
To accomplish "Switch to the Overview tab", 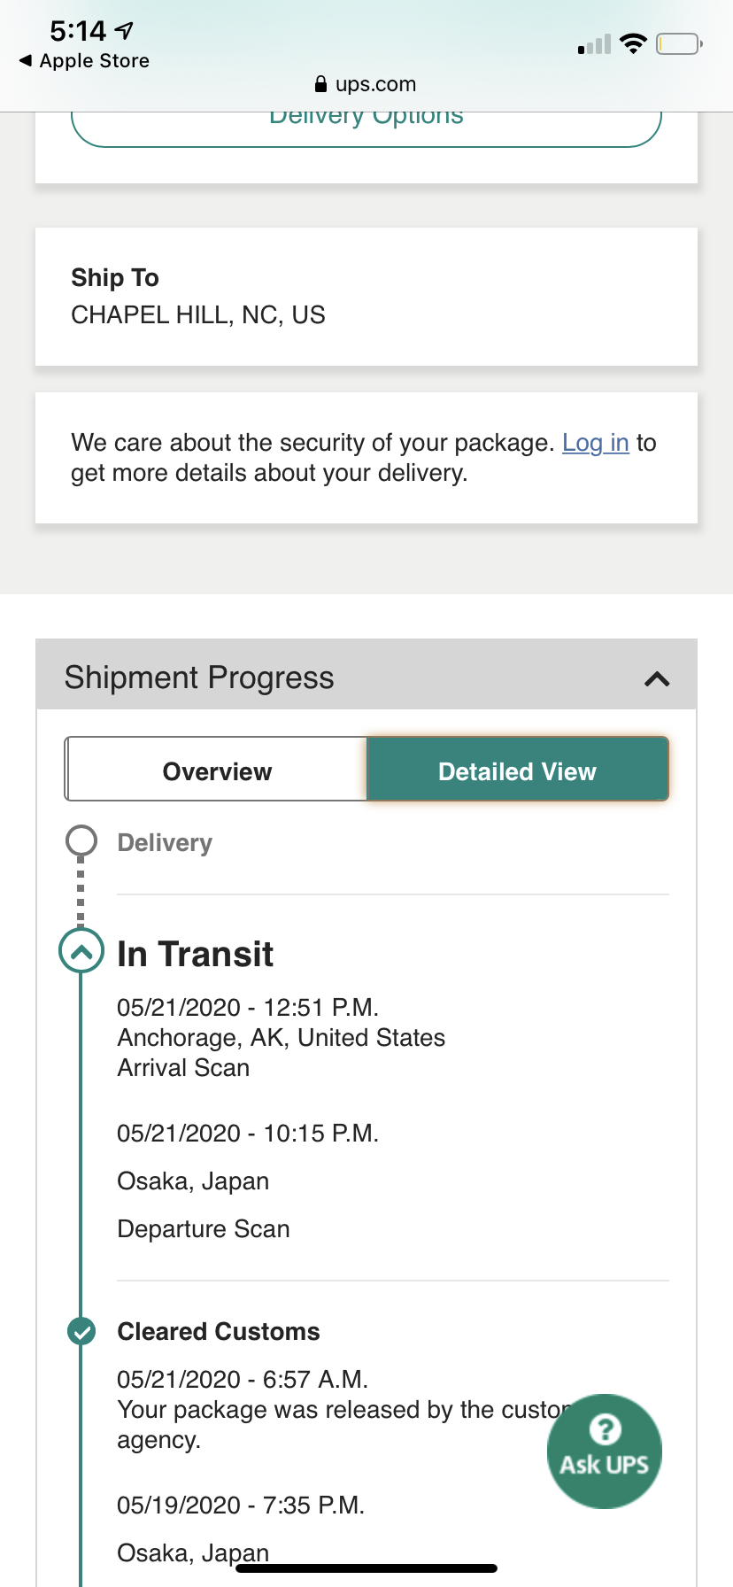I will click(217, 770).
